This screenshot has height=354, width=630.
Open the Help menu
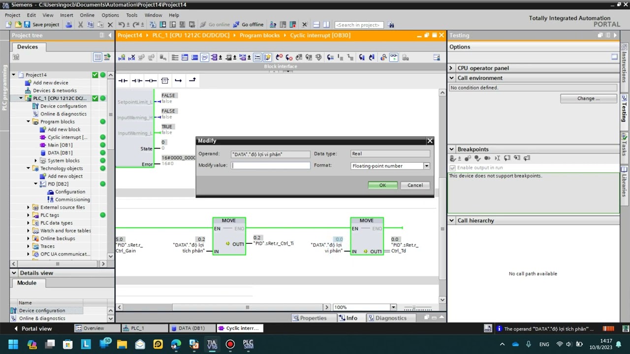point(174,15)
